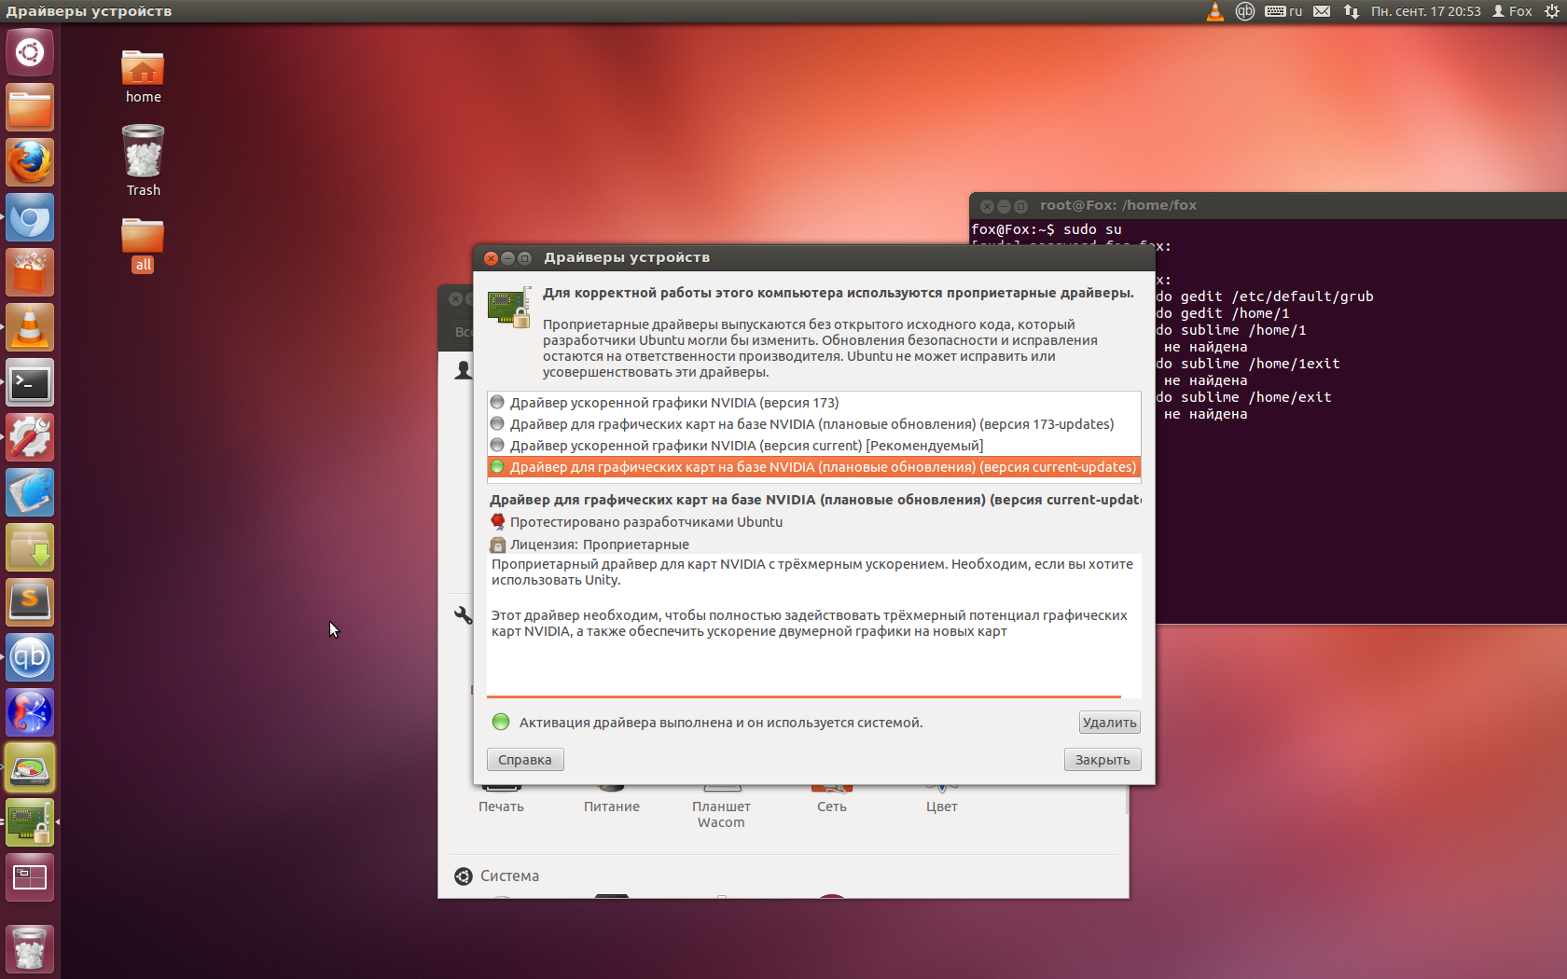
Task: Open the package installer box launcher icon
Action: (30, 547)
